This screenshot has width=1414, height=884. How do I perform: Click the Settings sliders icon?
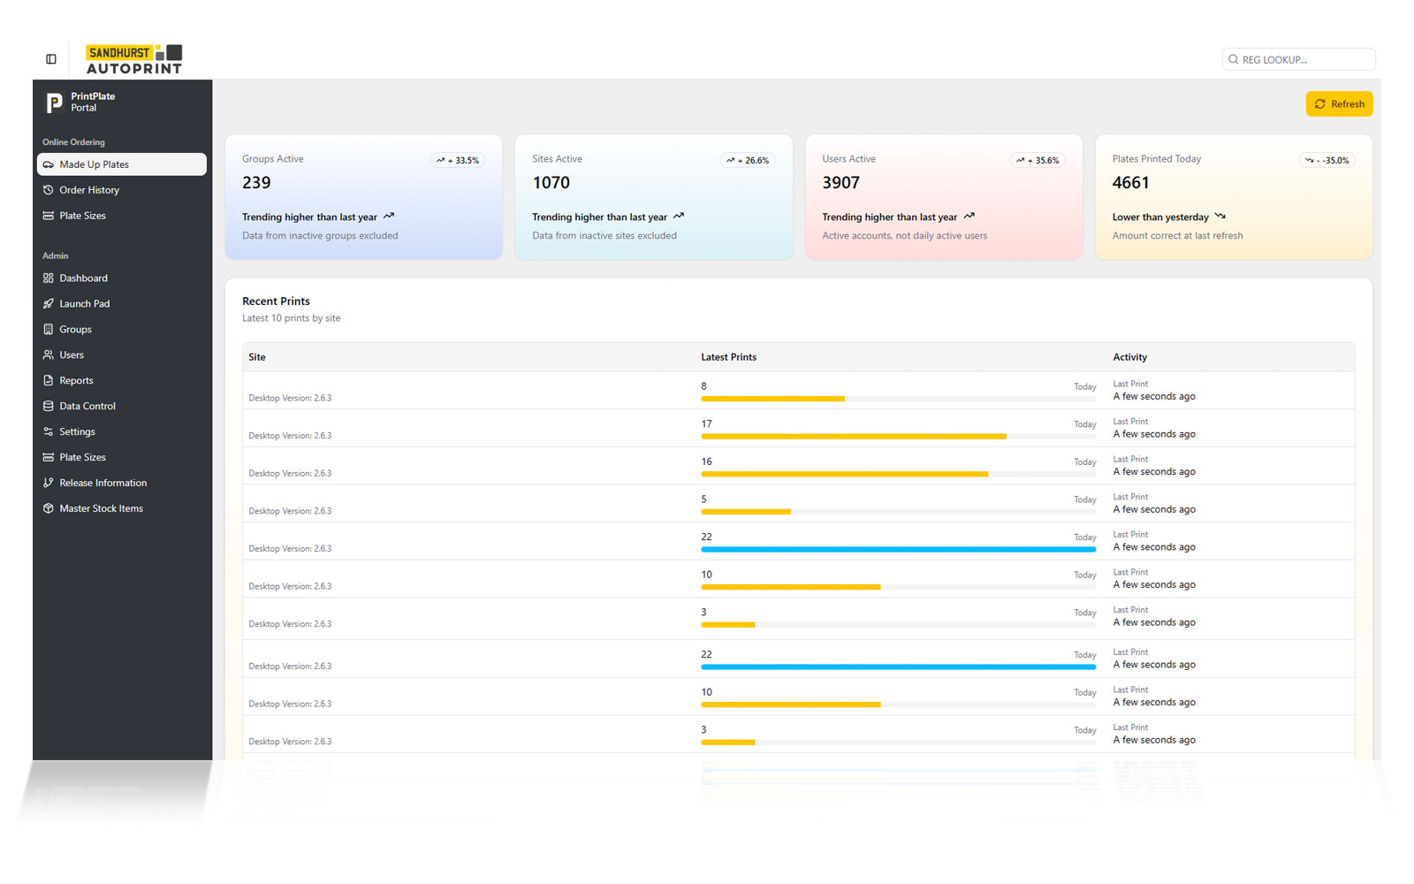point(49,432)
